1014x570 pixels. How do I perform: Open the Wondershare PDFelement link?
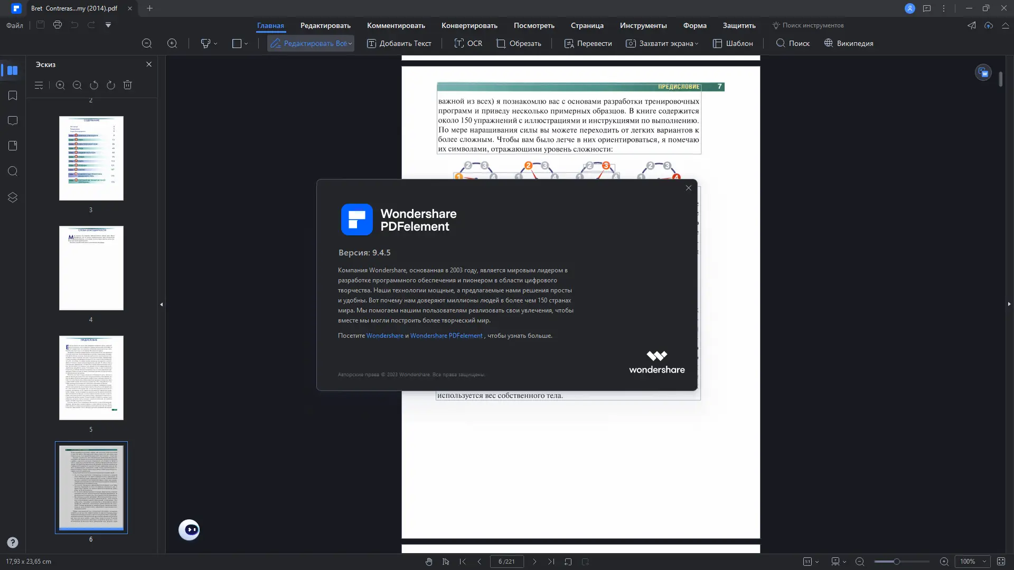[446, 336]
